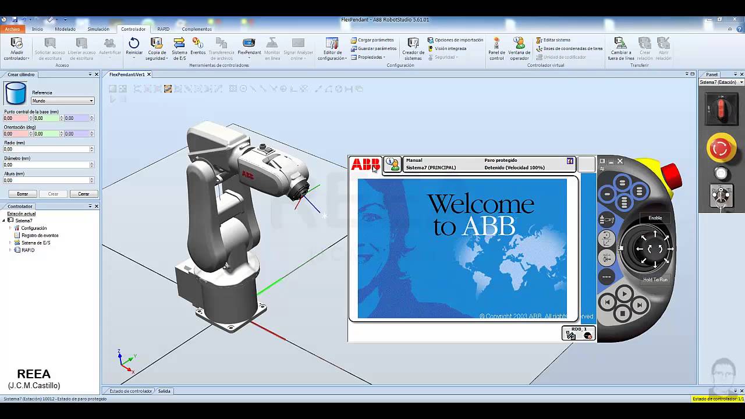Toggle the main power switch in Panel
The image size is (745, 419).
(721, 108)
